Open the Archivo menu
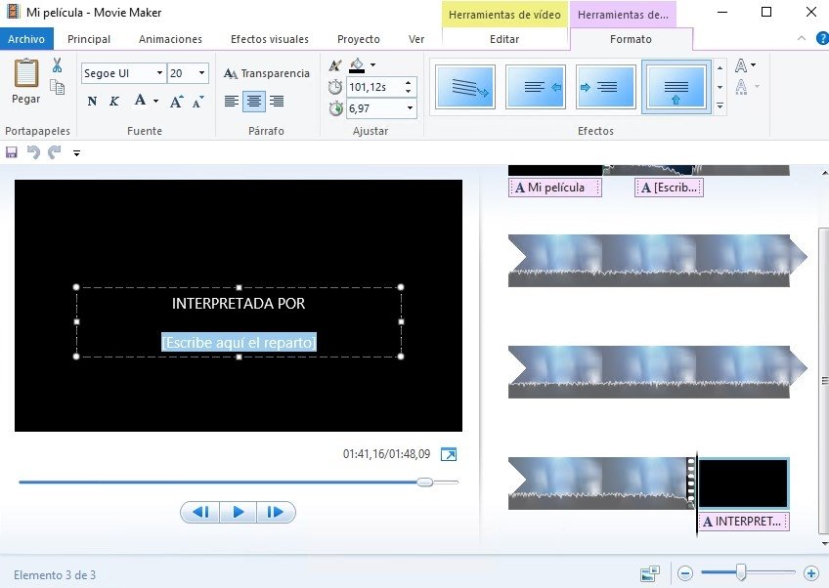Viewport: 829px width, 588px height. 26,40
